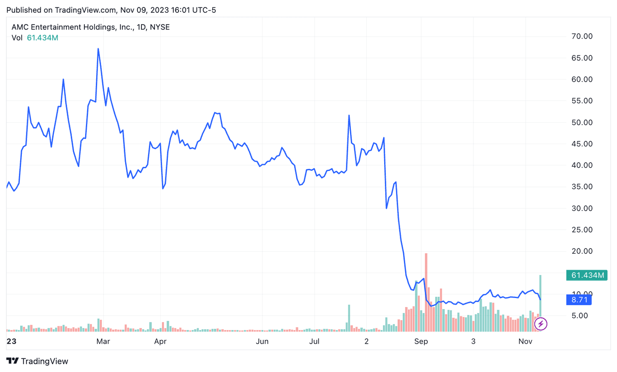This screenshot has height=372, width=617.
Task: Click the 55.00 price axis label
Action: pos(582,101)
